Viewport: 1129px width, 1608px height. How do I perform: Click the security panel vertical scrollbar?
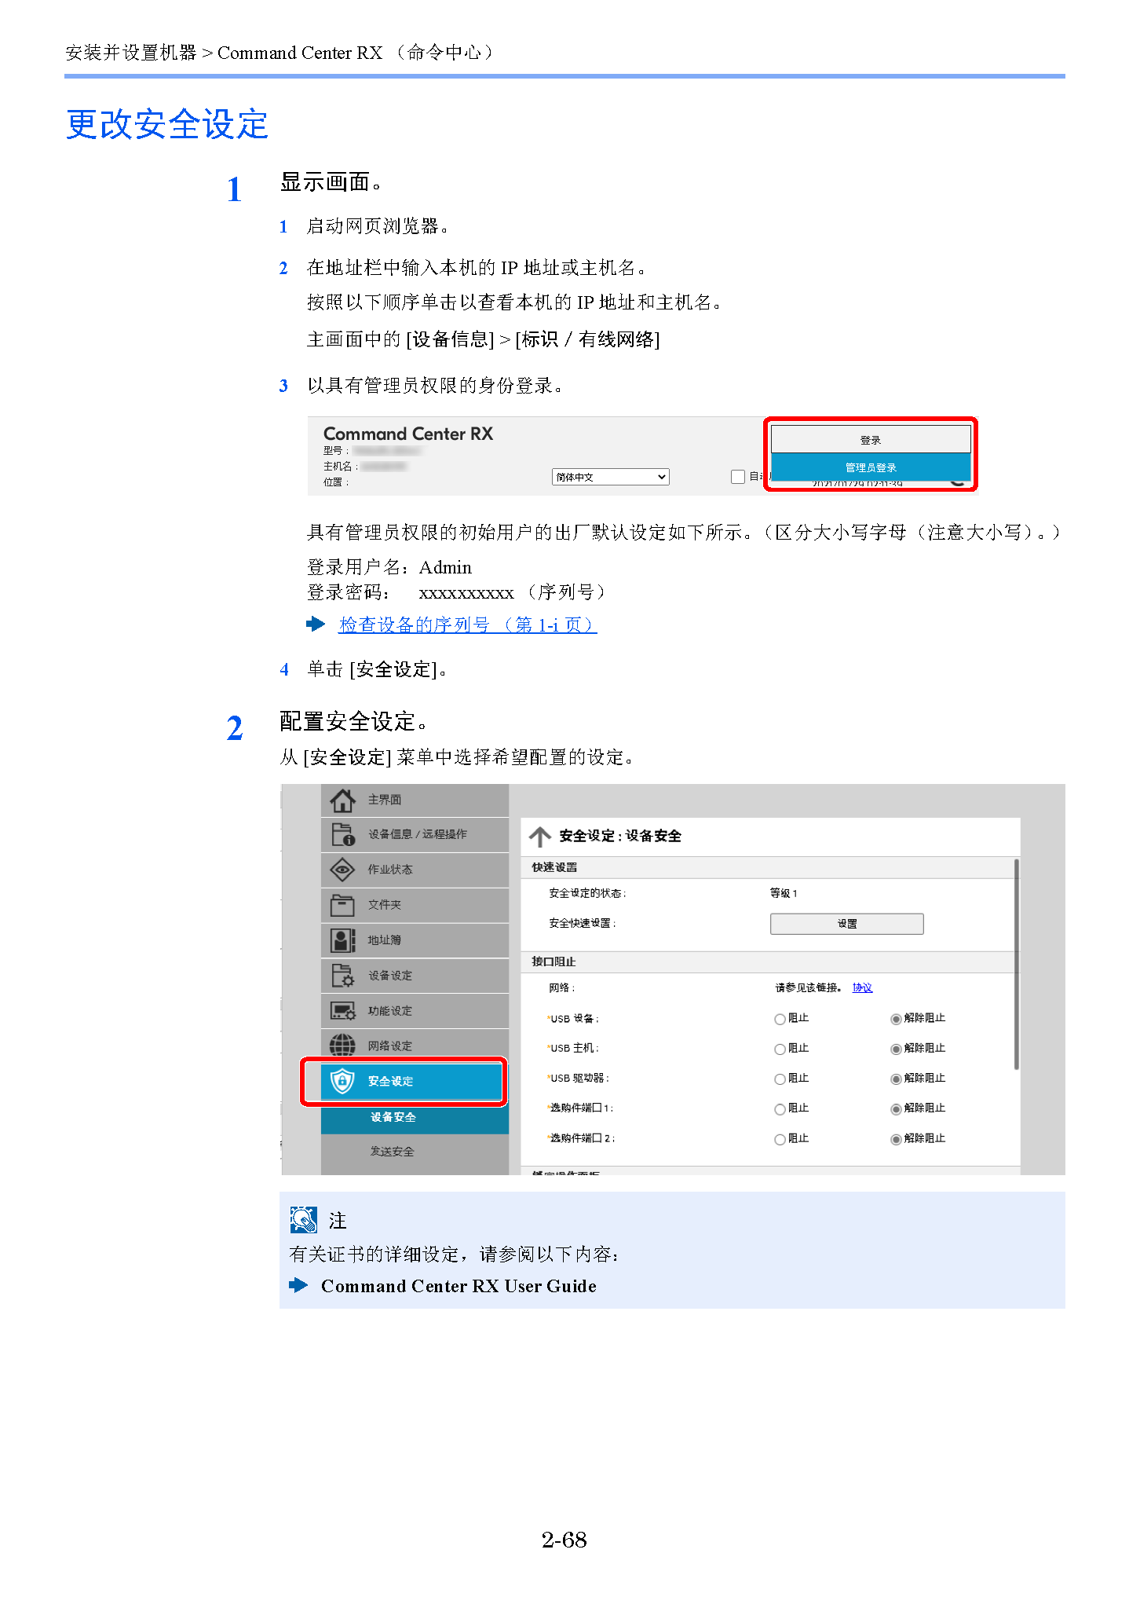coord(1016,965)
